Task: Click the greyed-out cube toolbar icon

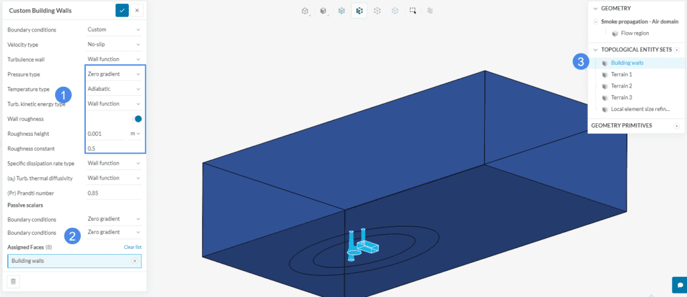Action: coord(430,11)
